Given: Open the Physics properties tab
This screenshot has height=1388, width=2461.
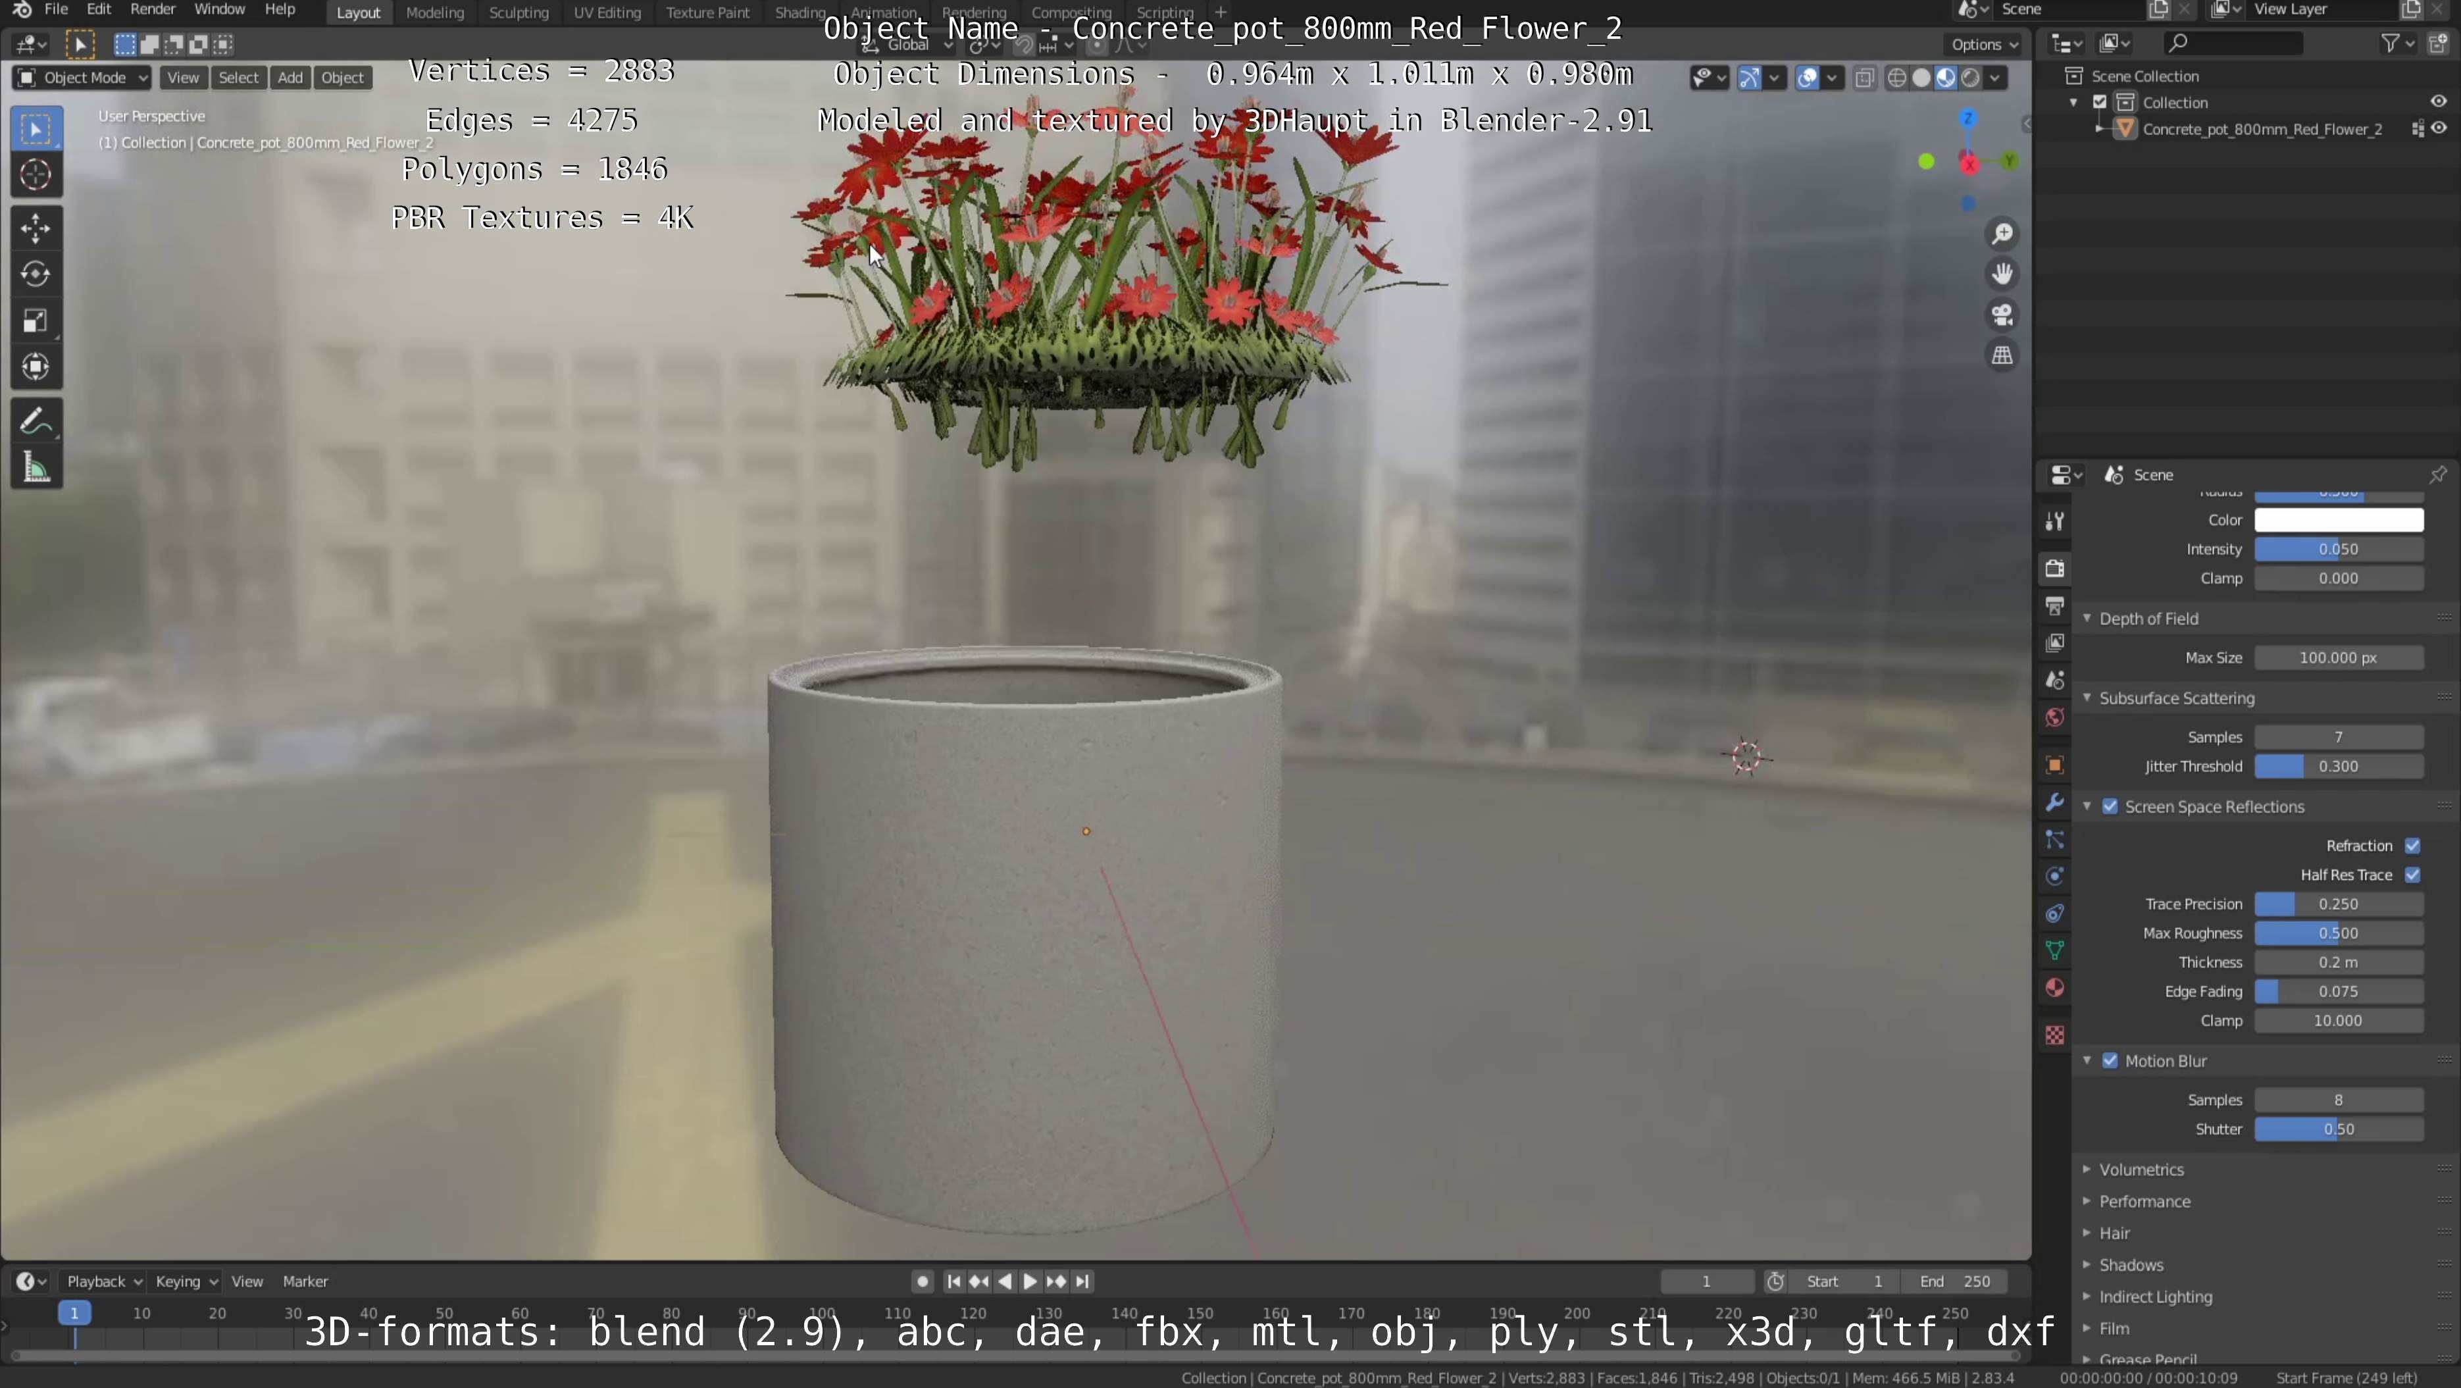Looking at the screenshot, I should pyautogui.click(x=2054, y=877).
